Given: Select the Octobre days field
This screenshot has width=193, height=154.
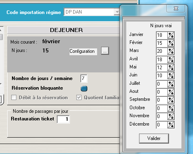Looking at the screenshot, I should 162,108.
